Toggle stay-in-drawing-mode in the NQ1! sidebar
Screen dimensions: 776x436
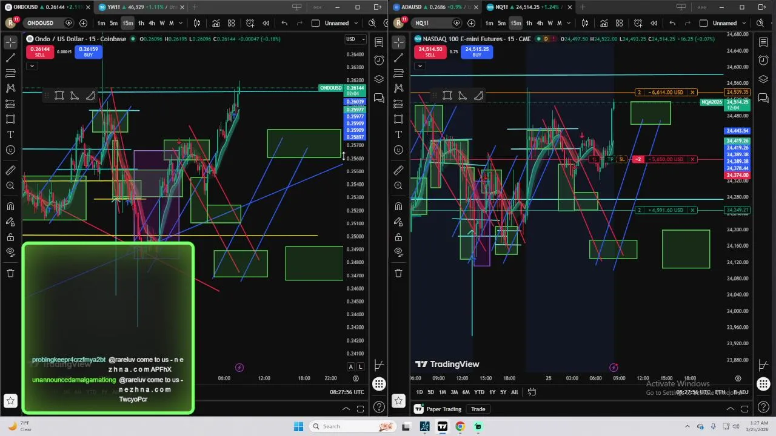(x=398, y=222)
